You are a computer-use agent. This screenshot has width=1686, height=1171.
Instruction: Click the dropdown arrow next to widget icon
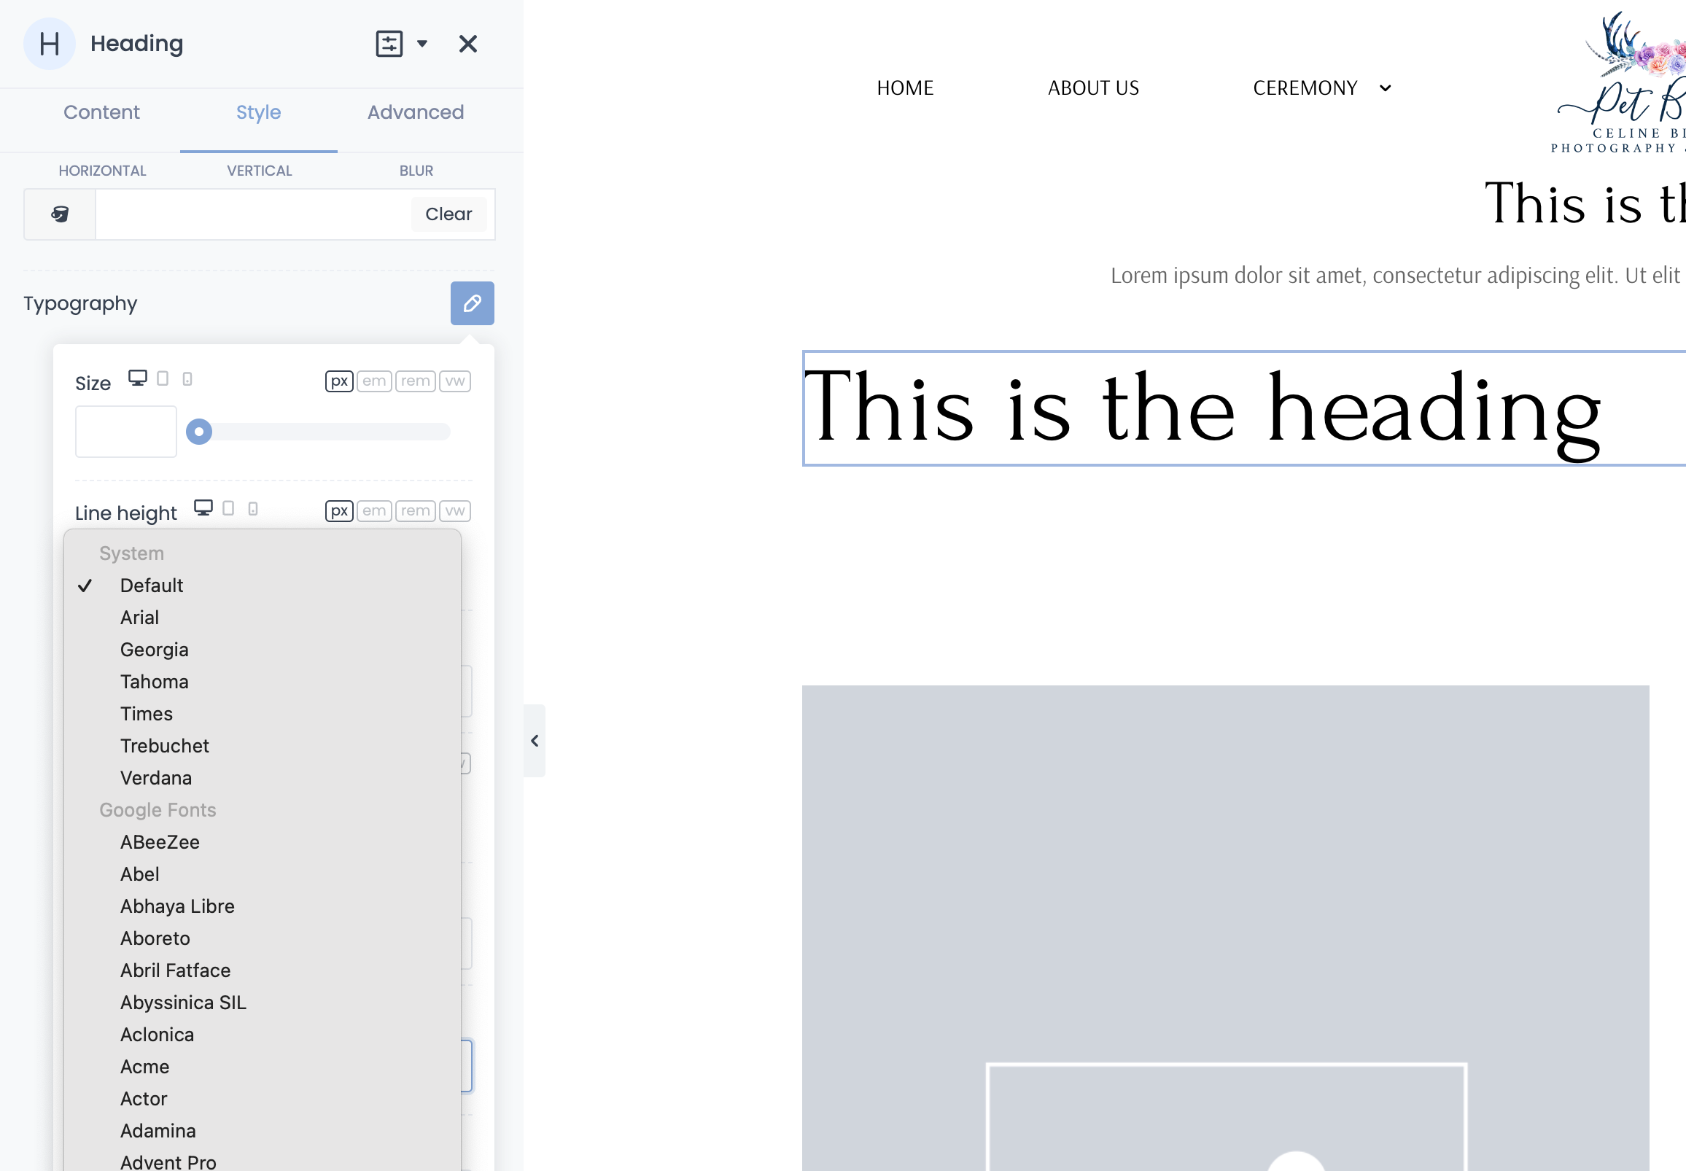point(423,44)
